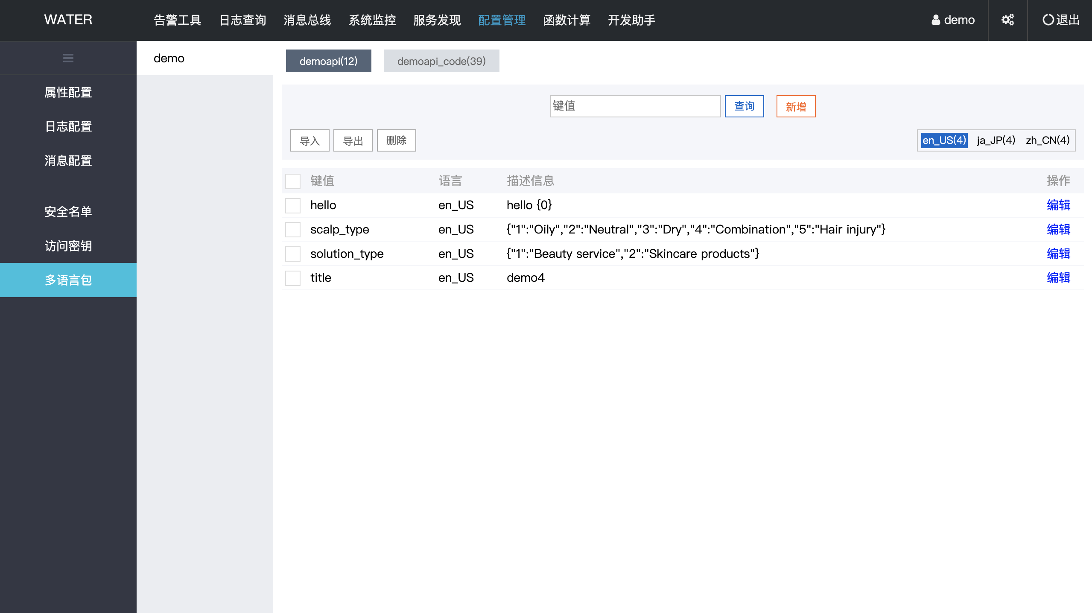Open the 函数计算 top menu

click(x=567, y=20)
